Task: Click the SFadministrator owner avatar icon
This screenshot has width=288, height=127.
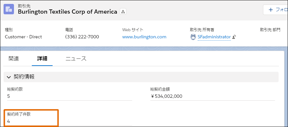Action: 193,37
